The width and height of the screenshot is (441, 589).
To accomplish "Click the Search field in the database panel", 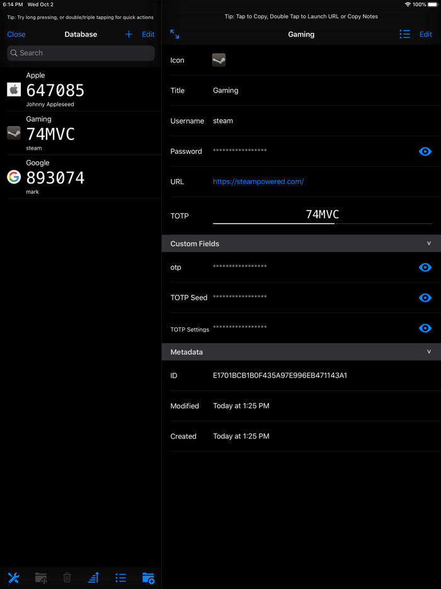I will coord(81,53).
